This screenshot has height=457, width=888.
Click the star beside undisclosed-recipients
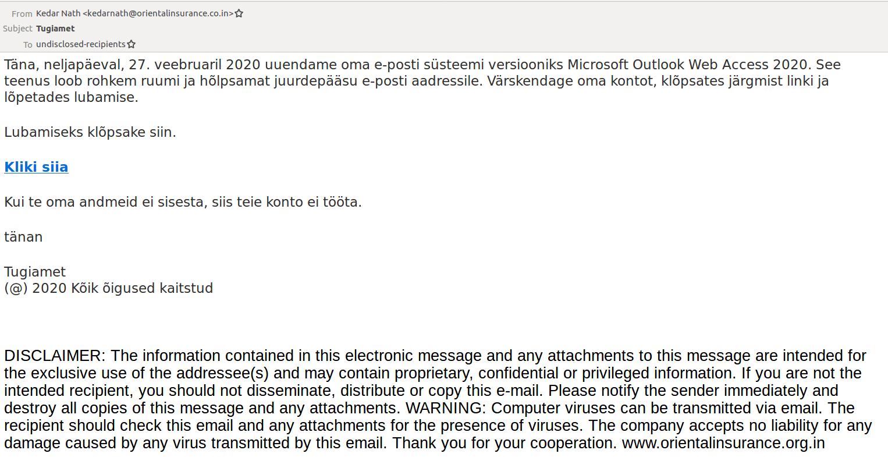[131, 44]
